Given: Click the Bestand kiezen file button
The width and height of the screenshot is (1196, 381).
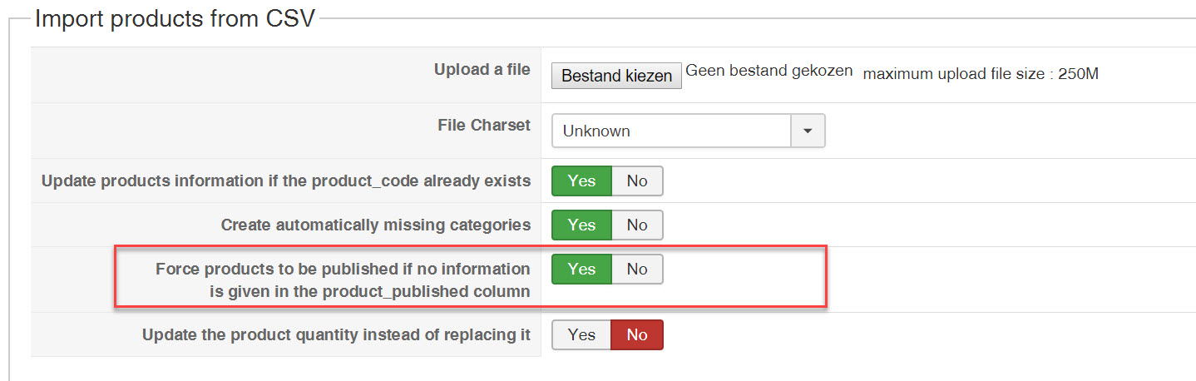Looking at the screenshot, I should (x=616, y=76).
